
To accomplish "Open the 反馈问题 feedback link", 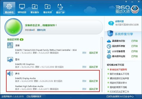I will (x=119, y=21).
